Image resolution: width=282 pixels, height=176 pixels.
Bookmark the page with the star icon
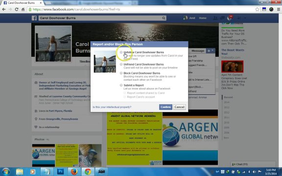tap(257, 9)
